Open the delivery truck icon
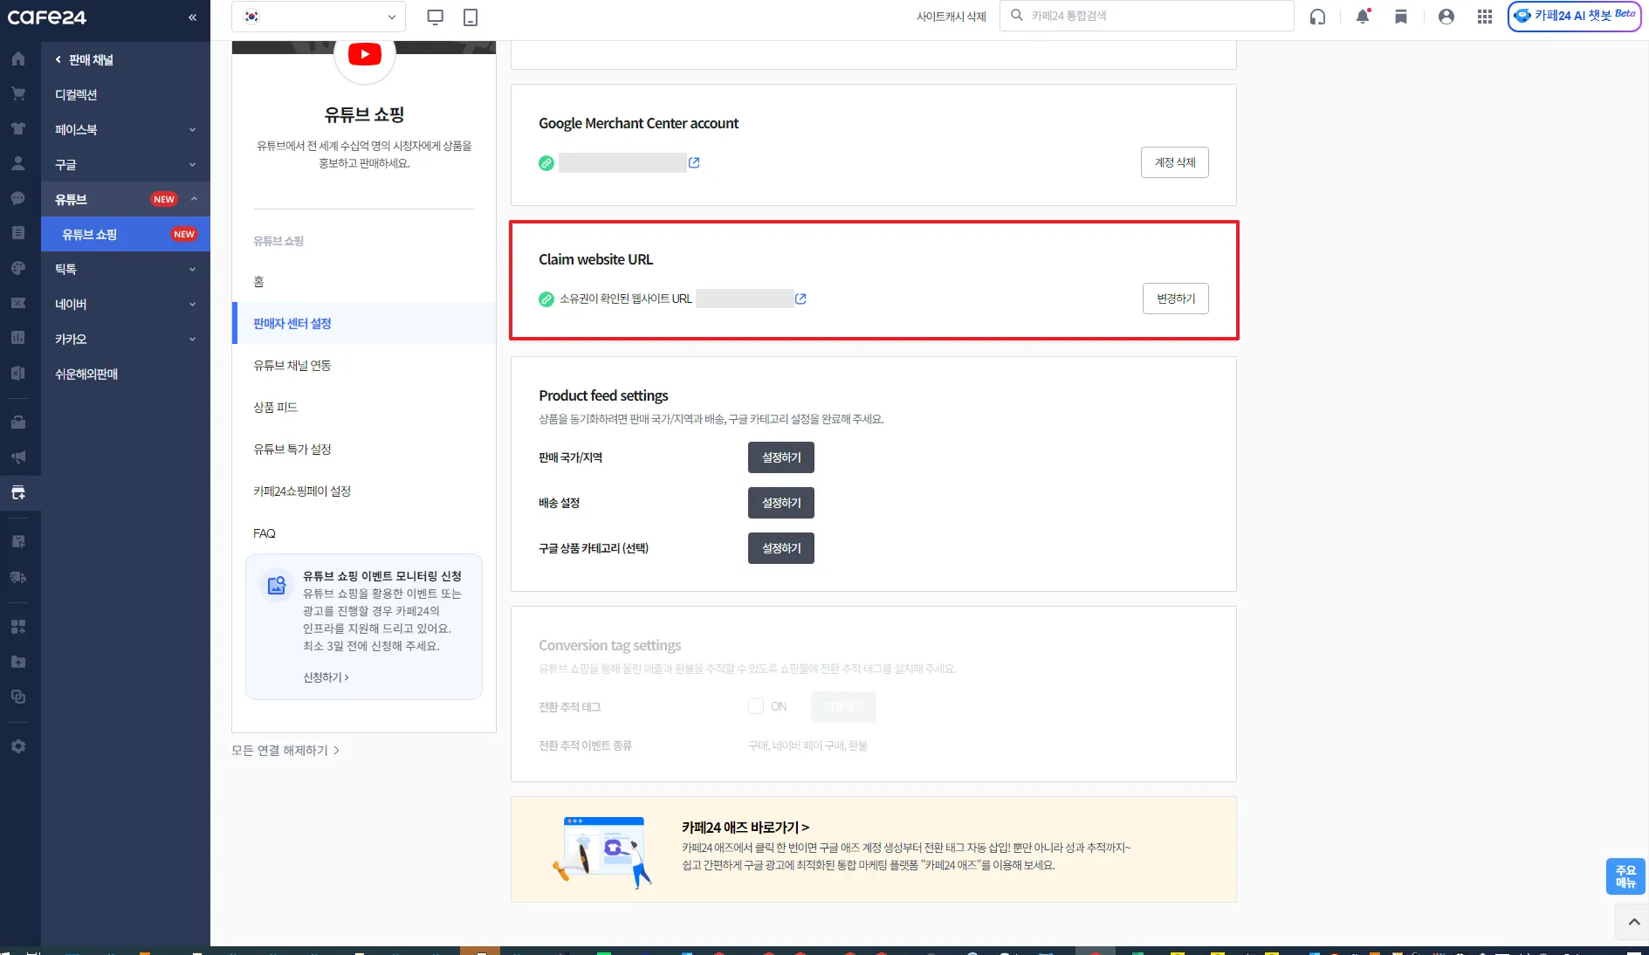Image resolution: width=1649 pixels, height=955 pixels. 18,577
